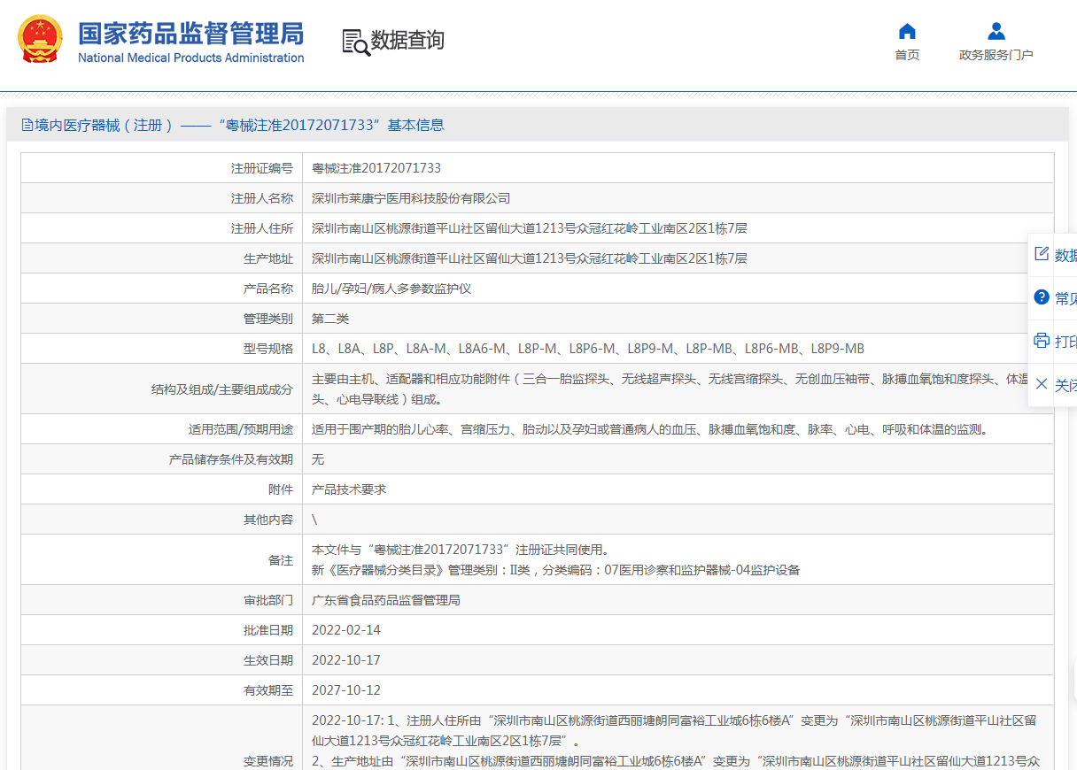Select the 广东省食品药品监督管理局 value
This screenshot has height=770, width=1077.
coord(386,600)
